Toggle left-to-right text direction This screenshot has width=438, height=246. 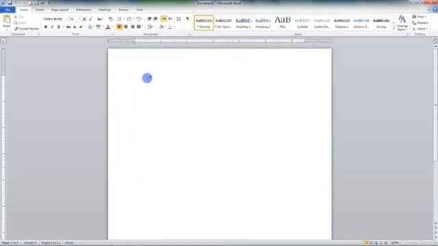pyautogui.click(x=164, y=19)
